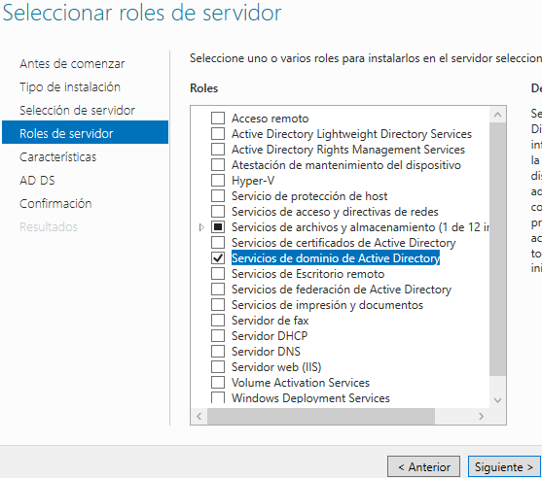This screenshot has height=478, width=542.
Task: Switch to Características step
Action: 57,157
